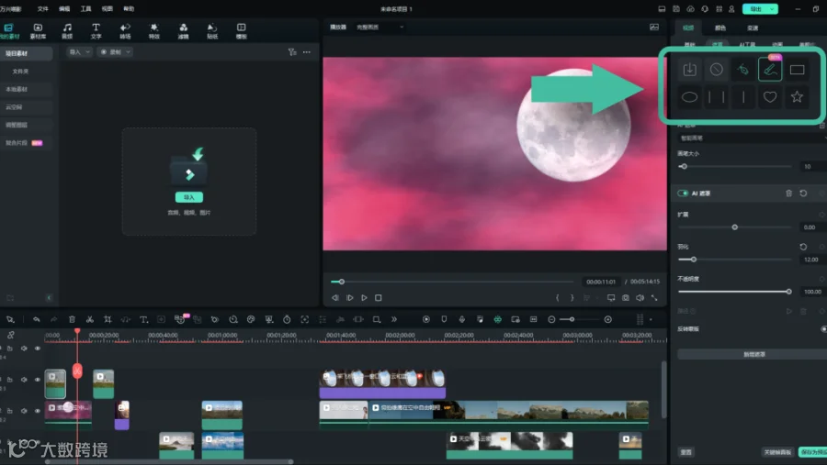
Task: Click the feather slider in mask settings
Action: coord(734,260)
